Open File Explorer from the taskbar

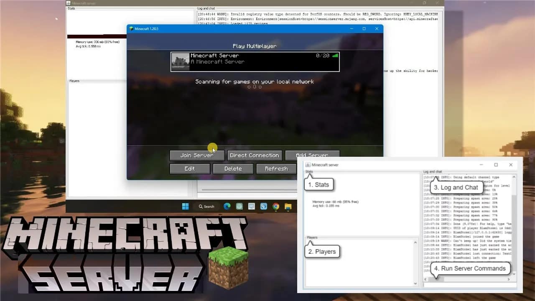click(x=288, y=206)
